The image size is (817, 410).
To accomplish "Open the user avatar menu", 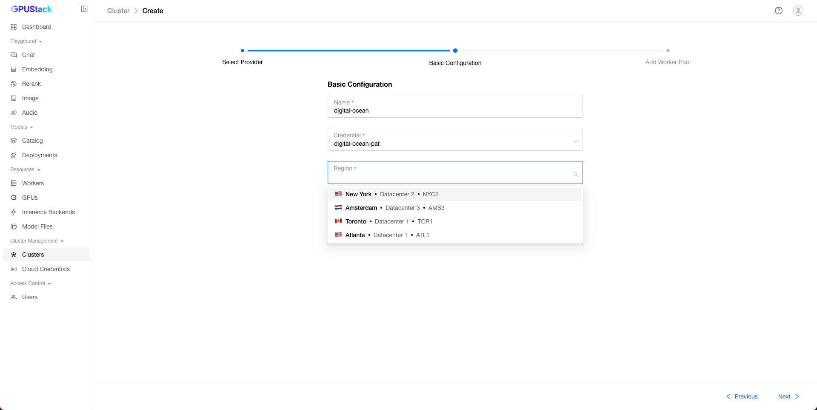I will (798, 11).
